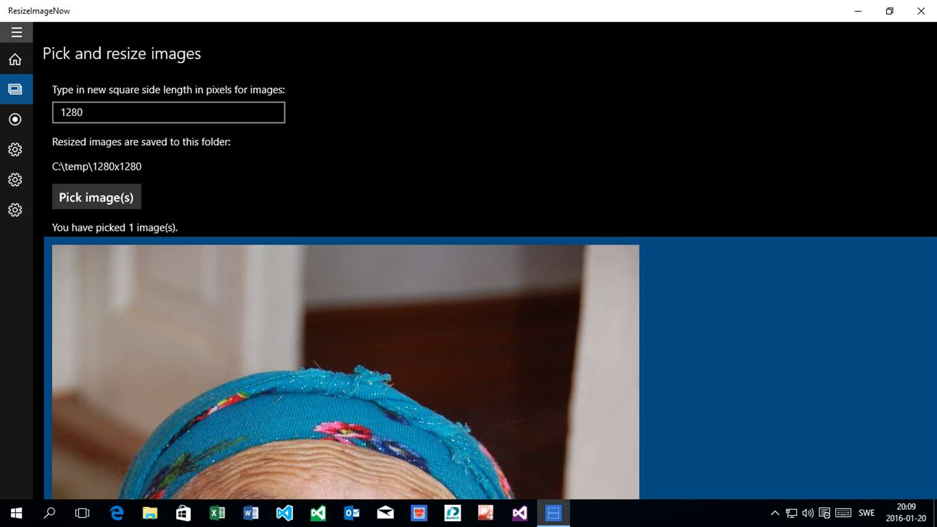937x527 pixels.
Task: Click the active ResizeImageNow taskbar icon
Action: click(x=553, y=513)
